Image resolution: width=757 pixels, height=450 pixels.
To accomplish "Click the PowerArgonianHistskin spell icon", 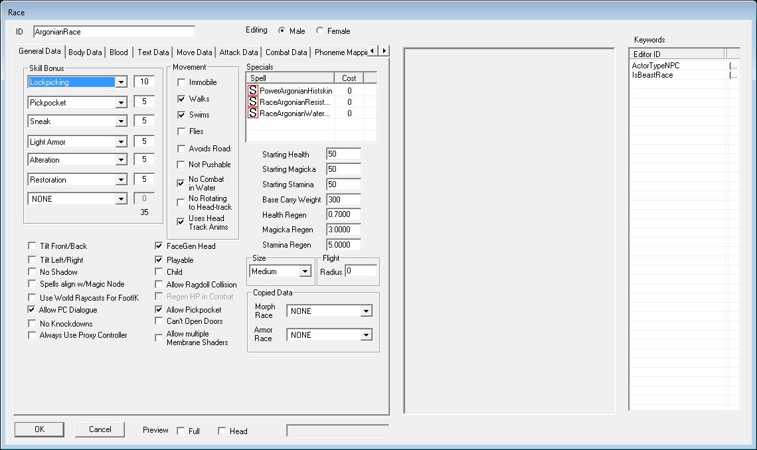I will tap(252, 90).
